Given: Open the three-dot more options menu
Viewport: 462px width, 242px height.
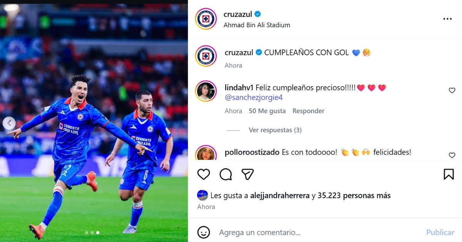Looking at the screenshot, I should tap(447, 19).
